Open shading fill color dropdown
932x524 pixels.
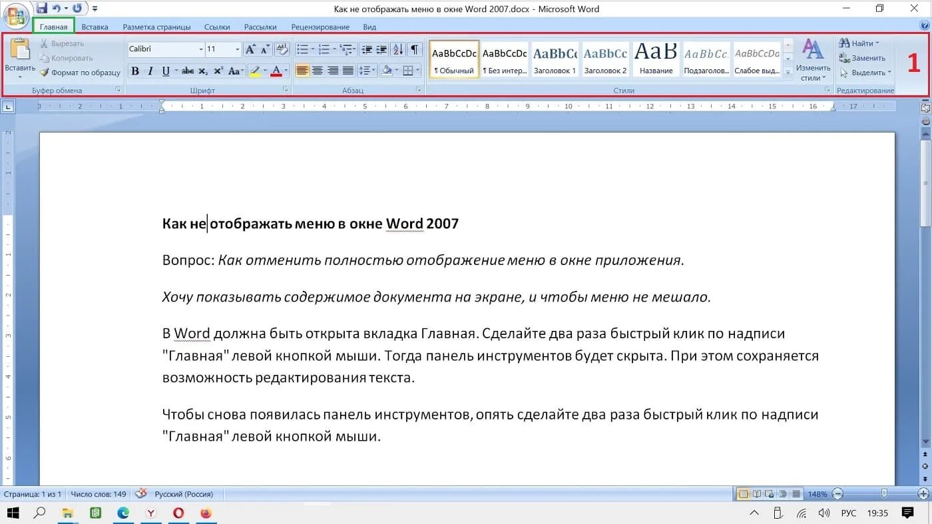pyautogui.click(x=397, y=71)
